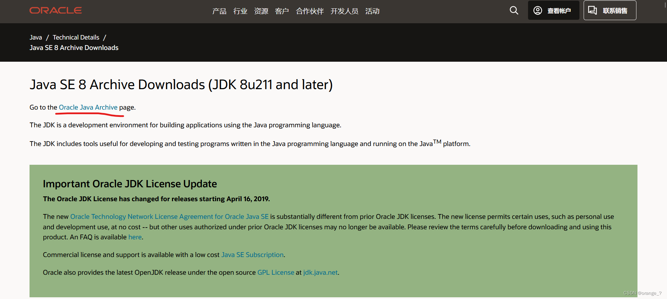Open the 查看帐户 account button
Screen dimensions: 667x299
coord(553,10)
